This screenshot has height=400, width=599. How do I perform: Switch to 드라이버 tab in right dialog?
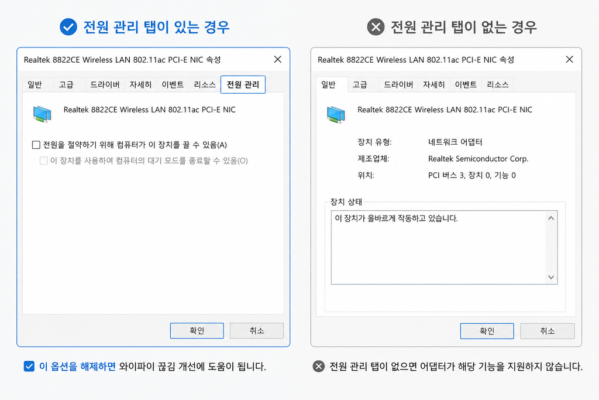[x=398, y=84]
